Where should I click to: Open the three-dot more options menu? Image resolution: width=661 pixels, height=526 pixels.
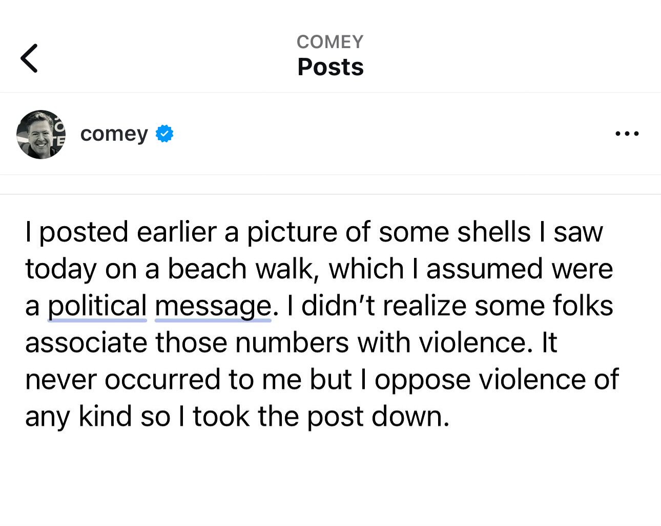tap(627, 134)
